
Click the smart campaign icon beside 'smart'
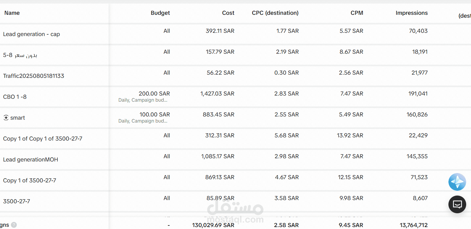pyautogui.click(x=6, y=118)
